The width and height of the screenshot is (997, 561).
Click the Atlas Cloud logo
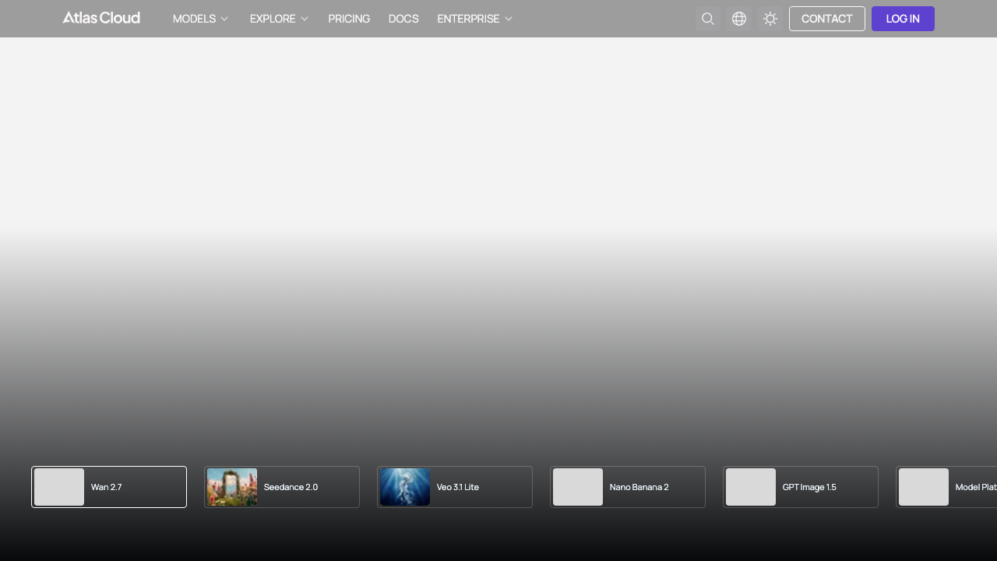pos(101,18)
